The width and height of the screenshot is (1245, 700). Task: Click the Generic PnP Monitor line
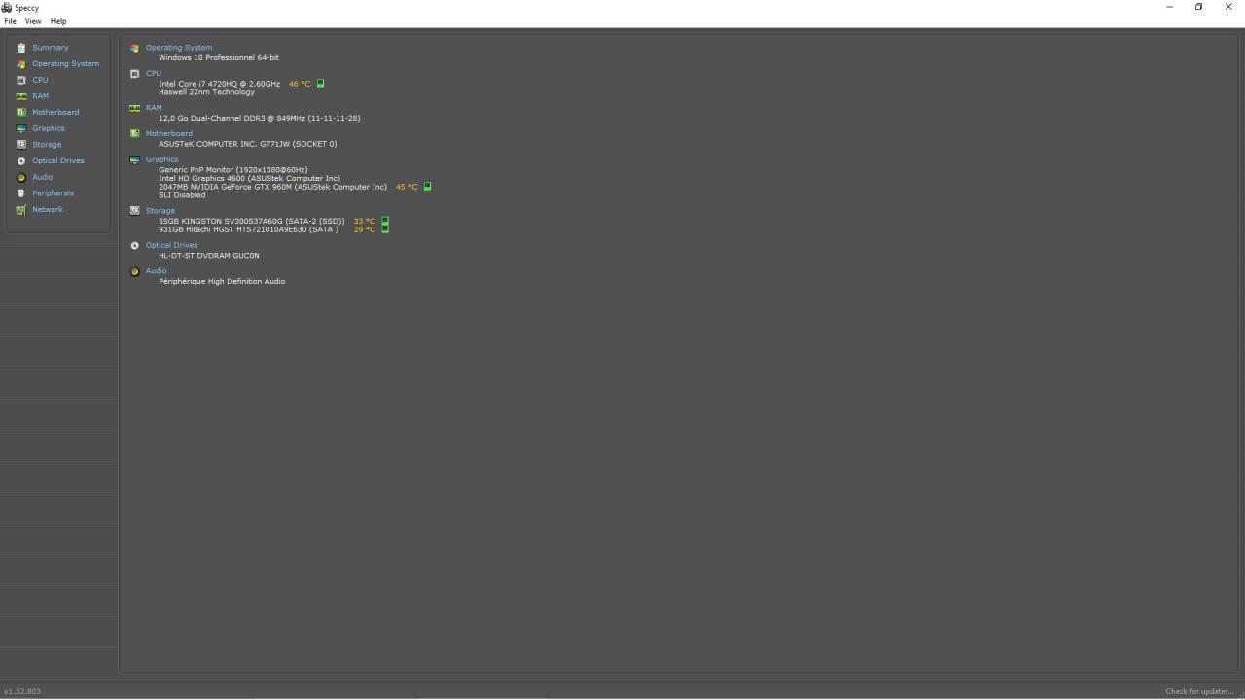233,170
